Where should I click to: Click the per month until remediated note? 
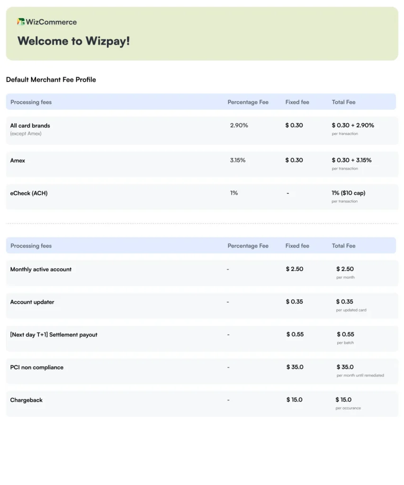click(360, 376)
